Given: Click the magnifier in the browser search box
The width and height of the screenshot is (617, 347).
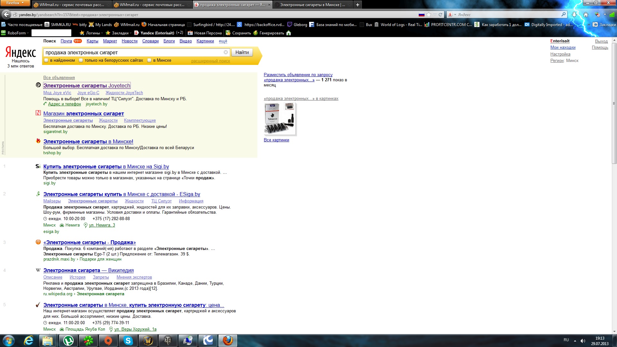Looking at the screenshot, I should coord(563,14).
